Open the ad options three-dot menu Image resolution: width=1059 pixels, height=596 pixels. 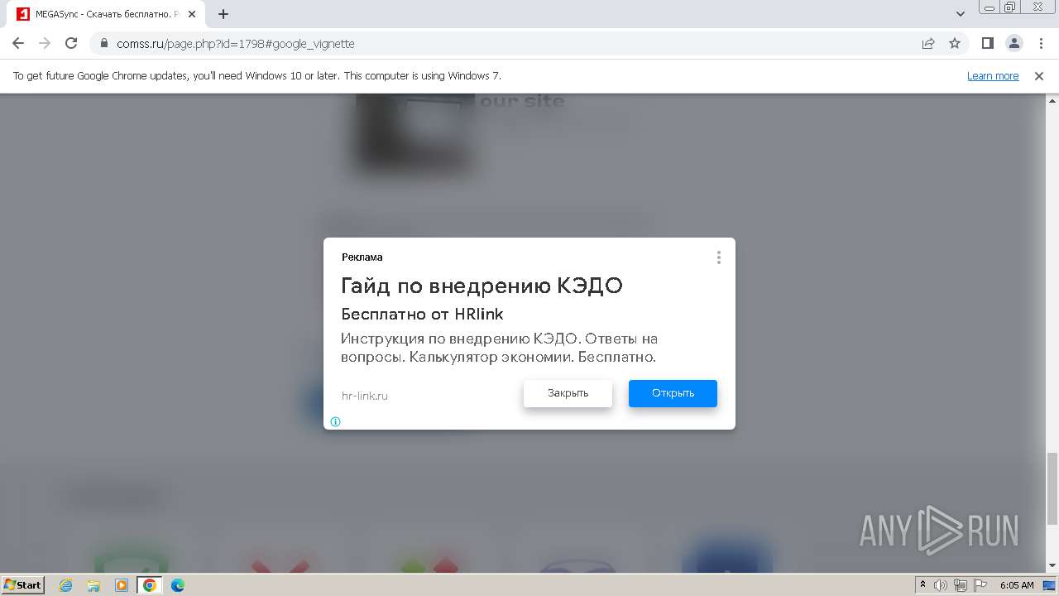point(719,257)
